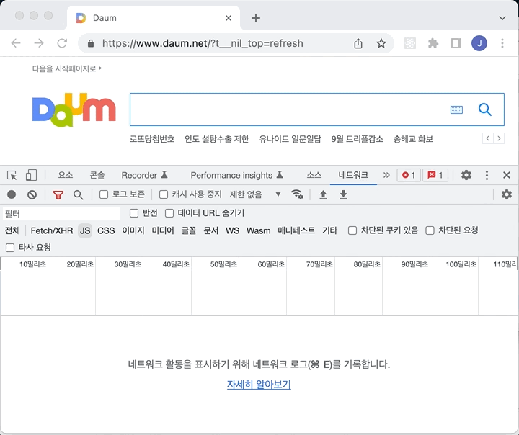Image resolution: width=519 pixels, height=435 pixels.
Task: Open trending keyword 인도 설탕수출 제한
Action: [x=216, y=139]
